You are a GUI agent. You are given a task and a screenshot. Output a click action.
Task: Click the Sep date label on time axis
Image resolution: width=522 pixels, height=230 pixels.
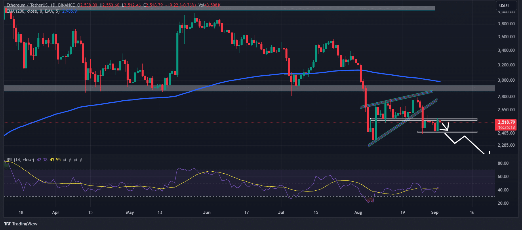435,212
